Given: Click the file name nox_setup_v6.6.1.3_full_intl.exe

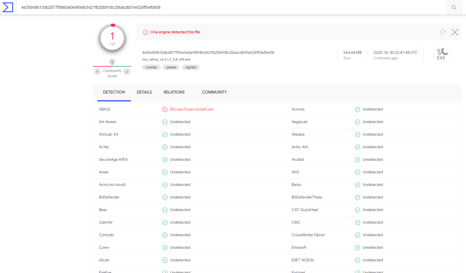Looking at the screenshot, I should [166, 59].
